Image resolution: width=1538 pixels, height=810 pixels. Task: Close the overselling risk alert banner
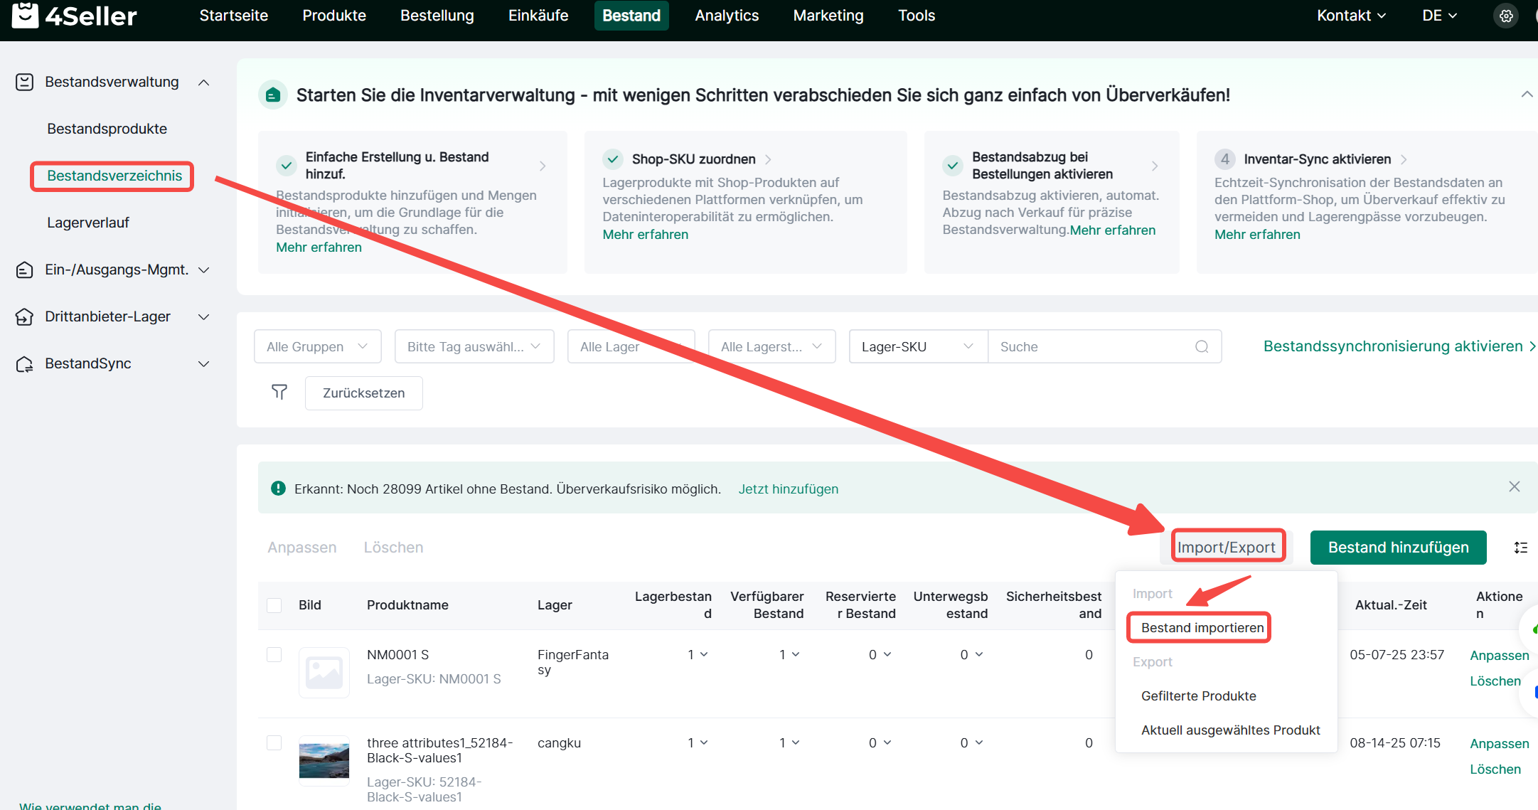pos(1514,487)
